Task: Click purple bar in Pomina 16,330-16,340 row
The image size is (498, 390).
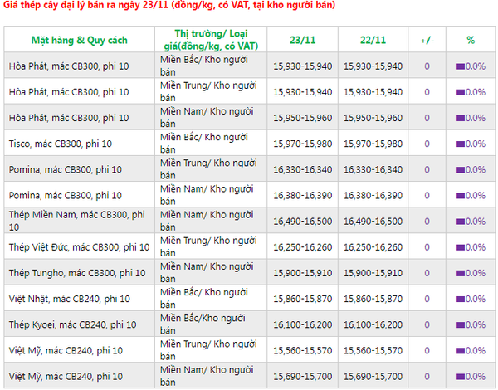Action: 461,170
